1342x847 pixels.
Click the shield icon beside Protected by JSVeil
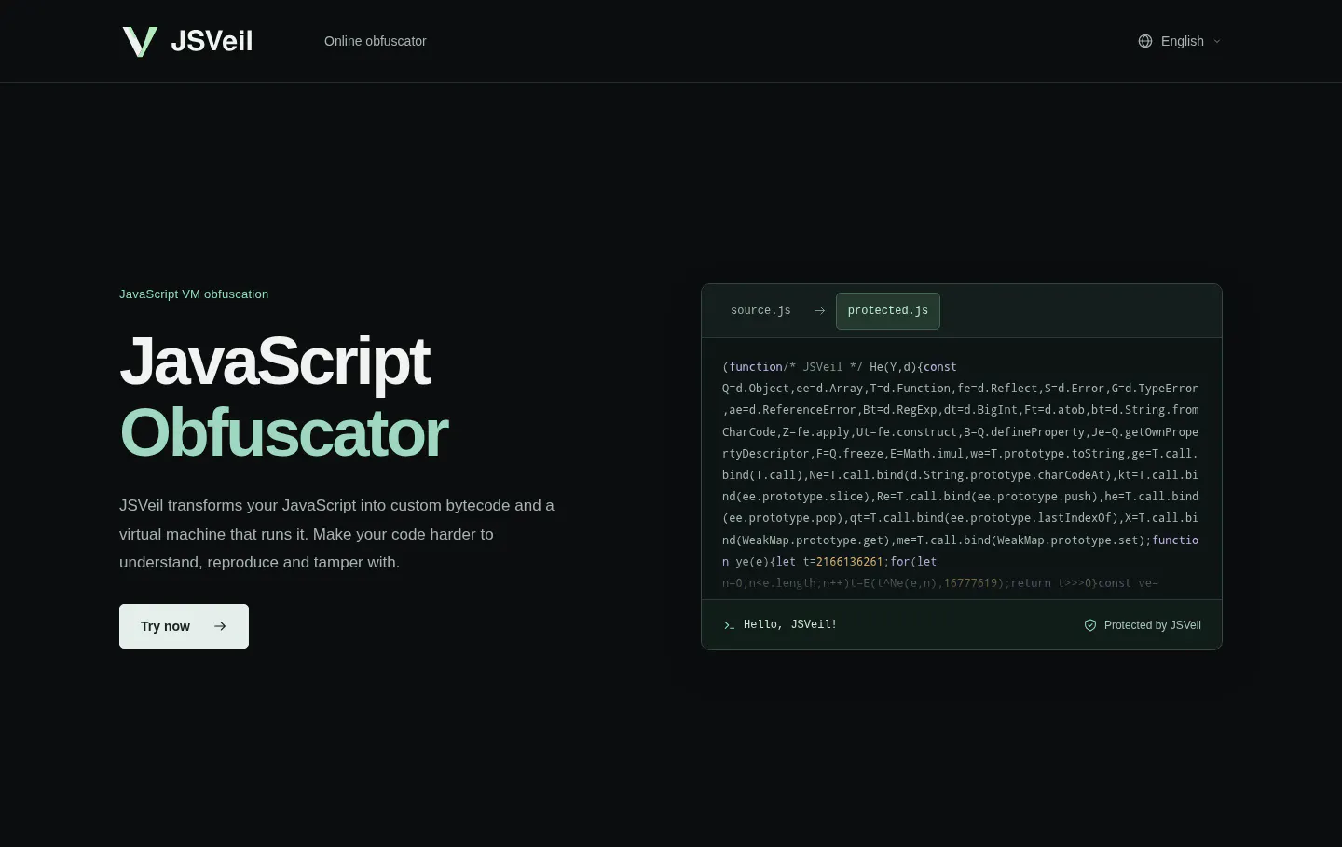[x=1090, y=625]
